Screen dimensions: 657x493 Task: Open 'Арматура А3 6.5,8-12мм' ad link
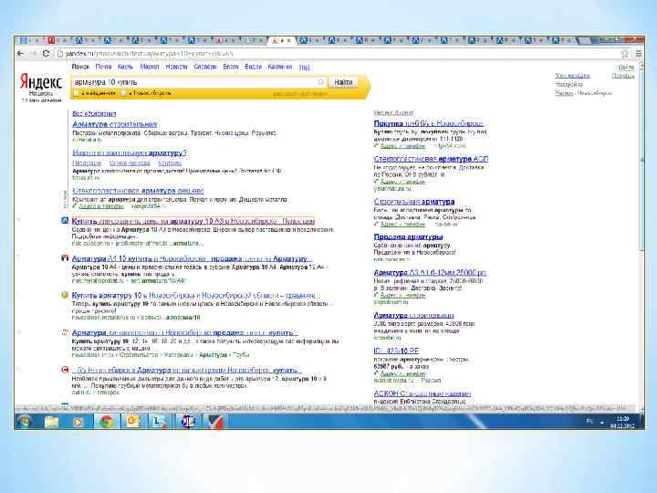(x=430, y=272)
